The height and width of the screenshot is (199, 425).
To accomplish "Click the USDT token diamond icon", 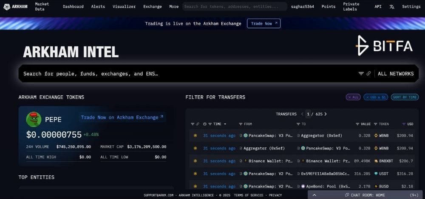I will tap(376, 174).
